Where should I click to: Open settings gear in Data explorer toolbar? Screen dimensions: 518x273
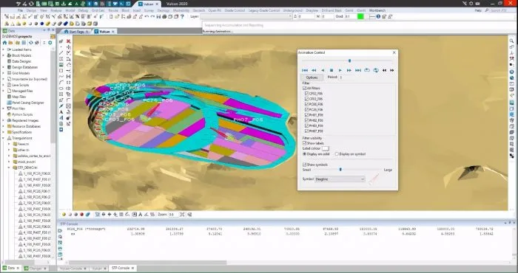click(x=50, y=43)
